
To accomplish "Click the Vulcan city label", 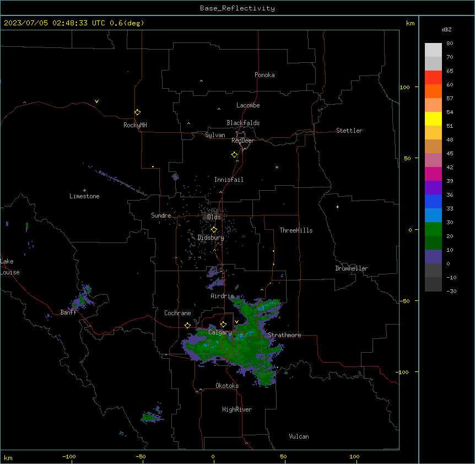I will pos(299,436).
